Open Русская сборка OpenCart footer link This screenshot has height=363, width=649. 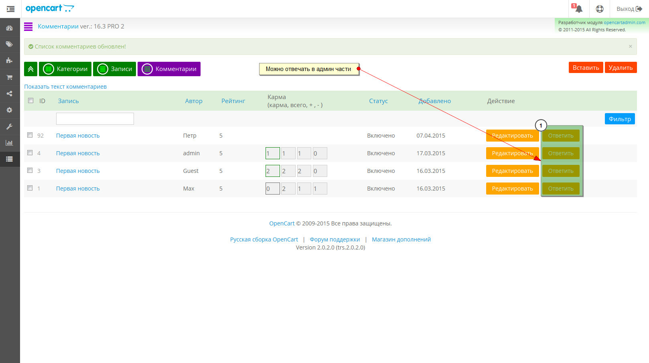coord(264,239)
